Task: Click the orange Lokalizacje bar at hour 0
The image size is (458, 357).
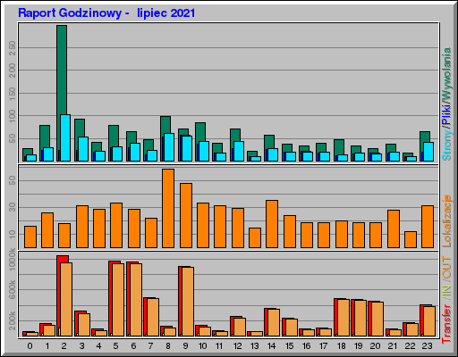Action: [30, 237]
